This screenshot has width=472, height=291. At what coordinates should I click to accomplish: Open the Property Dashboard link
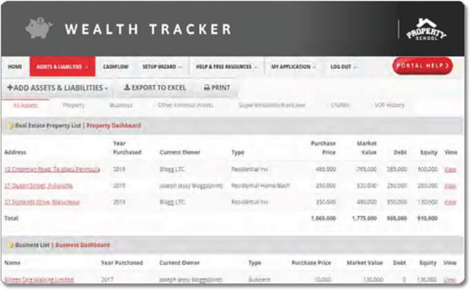pyautogui.click(x=113, y=126)
